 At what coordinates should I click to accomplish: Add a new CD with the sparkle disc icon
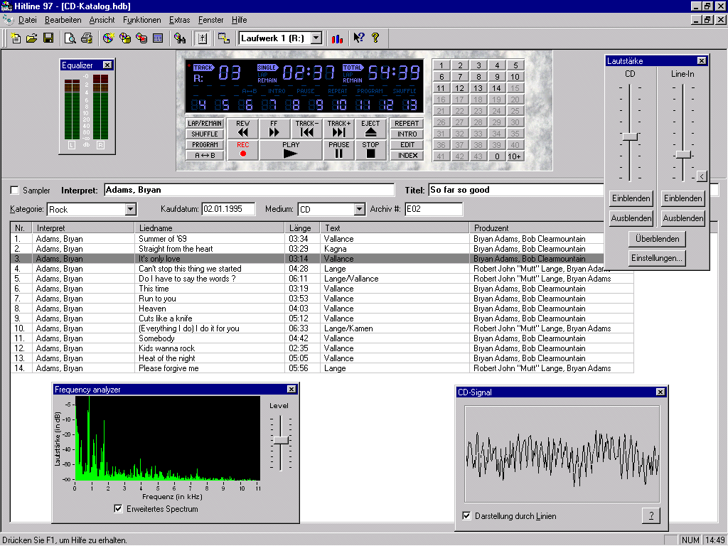[x=108, y=38]
